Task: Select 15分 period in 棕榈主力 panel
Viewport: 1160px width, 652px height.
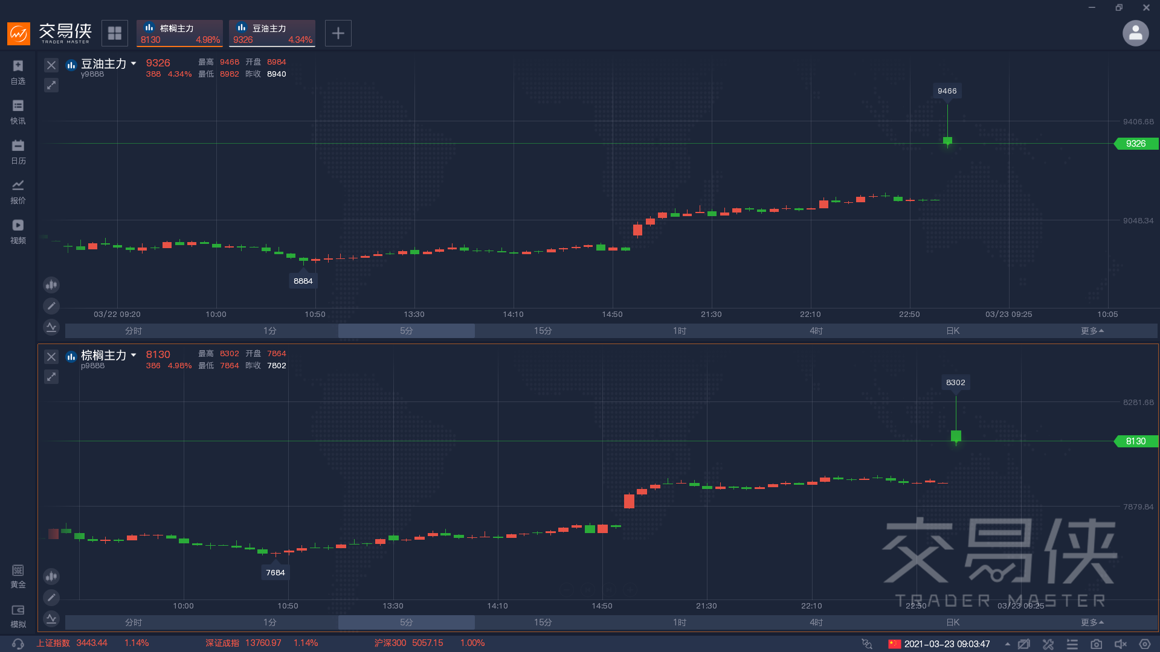Action: pyautogui.click(x=543, y=622)
